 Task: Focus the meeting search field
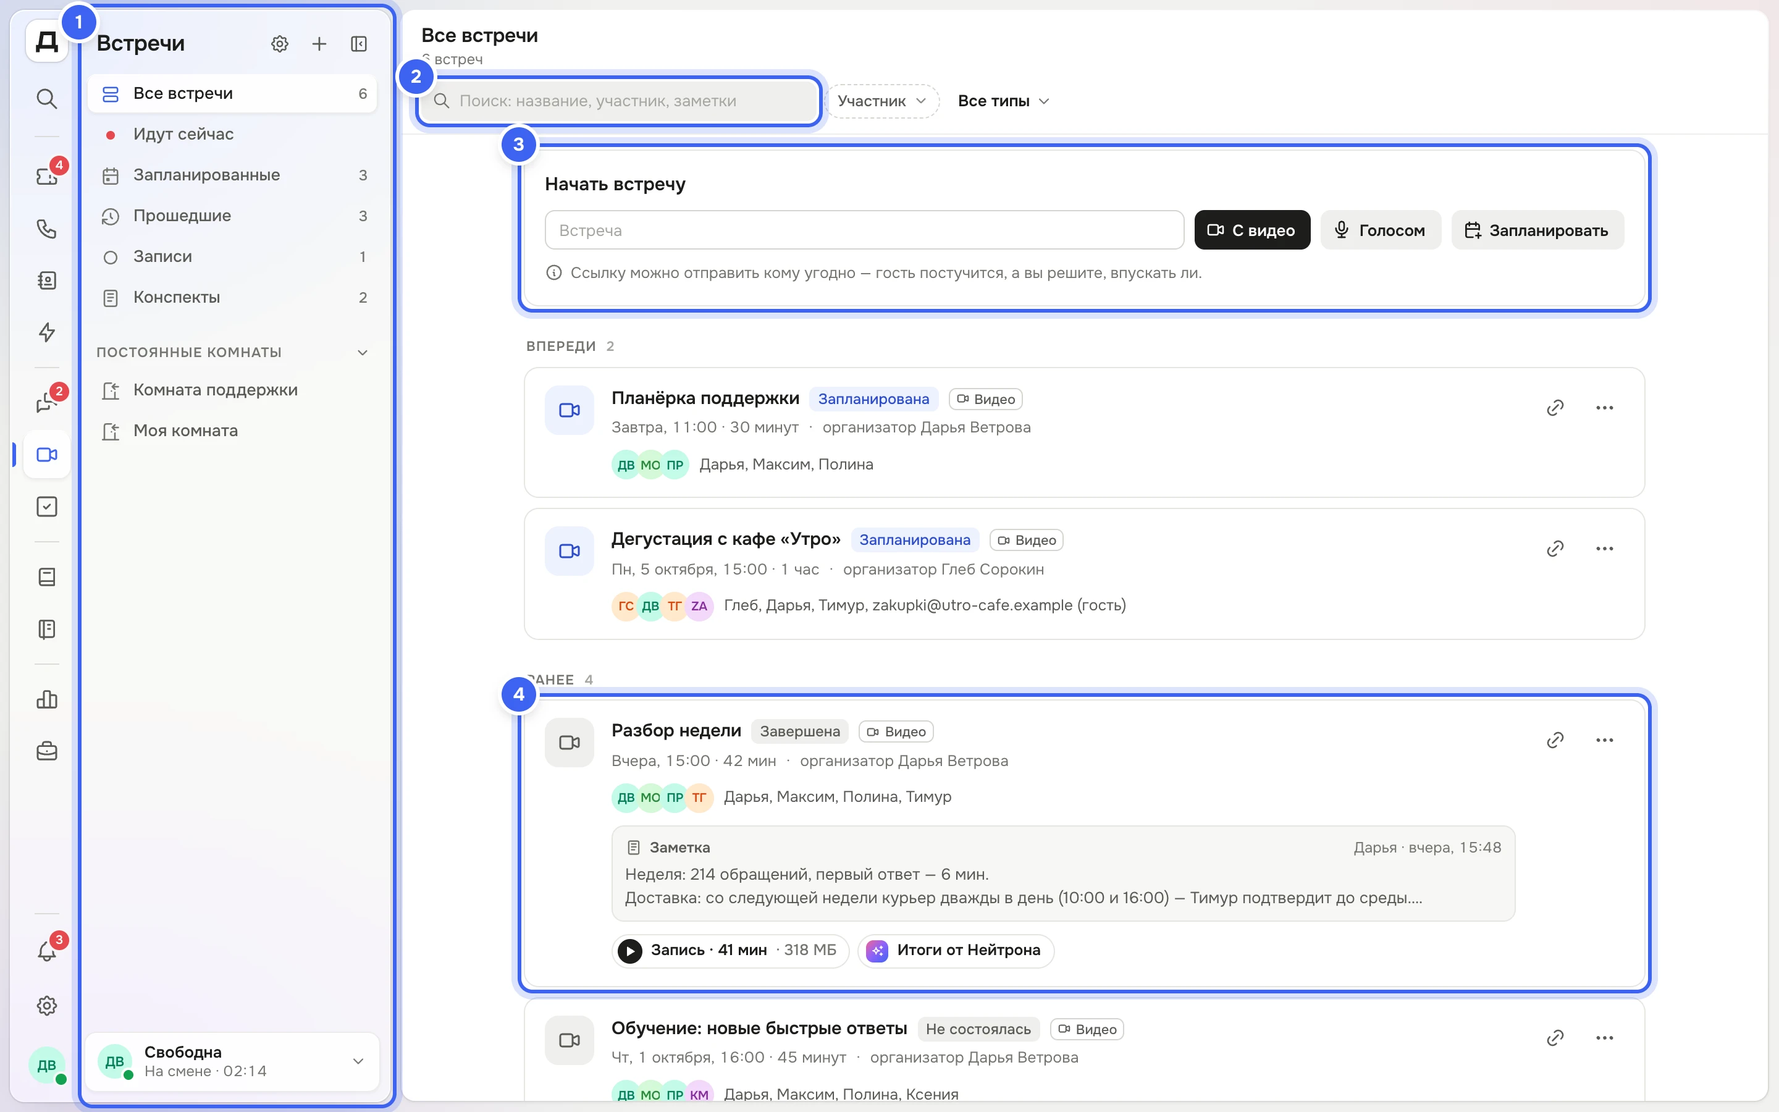[619, 101]
